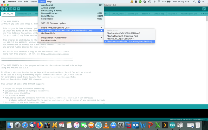Screen dimensions: 208x130
Task: Expand the Port usbmodem1411 submenu entry
Action: coord(71,30)
